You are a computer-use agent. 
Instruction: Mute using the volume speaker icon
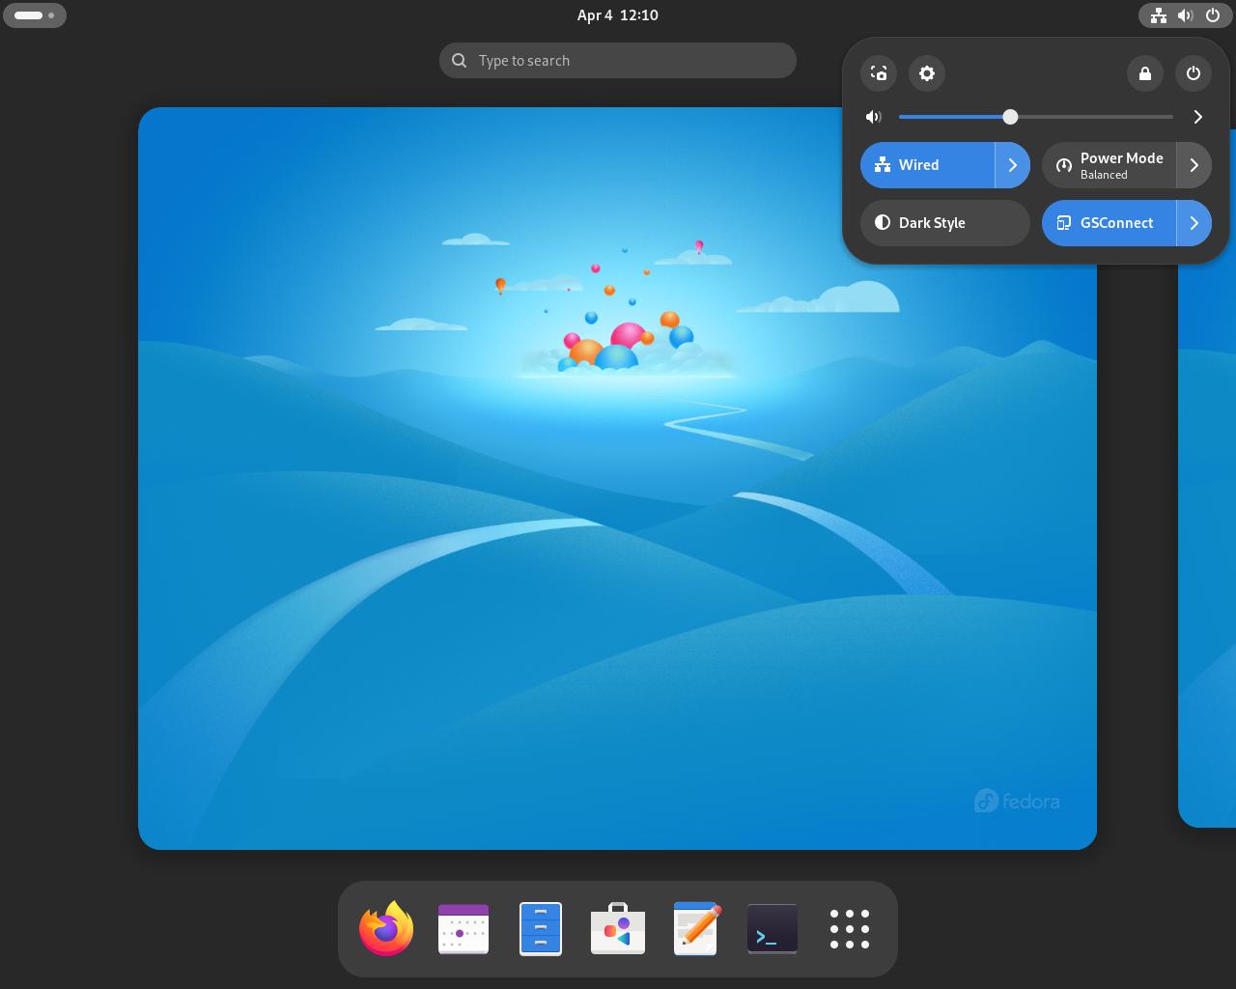coord(874,117)
